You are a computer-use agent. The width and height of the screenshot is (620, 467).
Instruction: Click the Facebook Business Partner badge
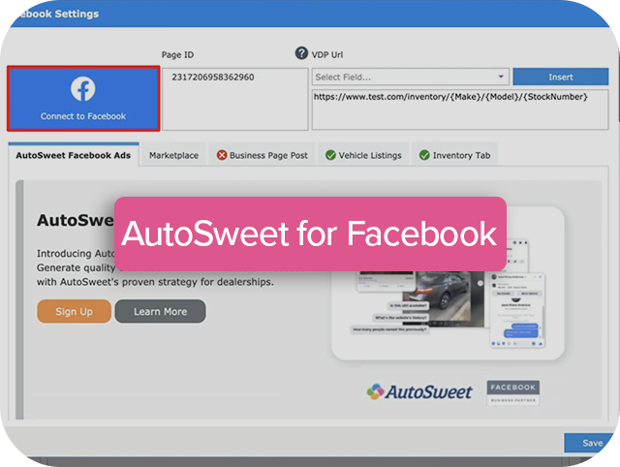click(512, 391)
